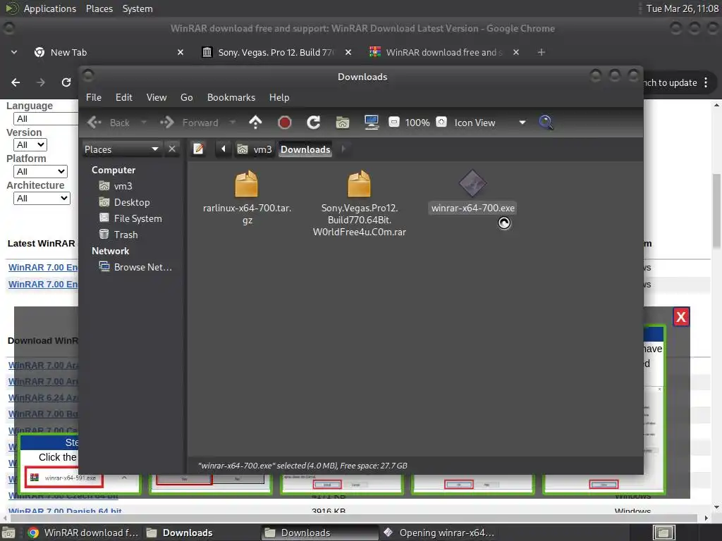Open Computer toolbar icon
This screenshot has height=541, width=722.
tap(371, 123)
